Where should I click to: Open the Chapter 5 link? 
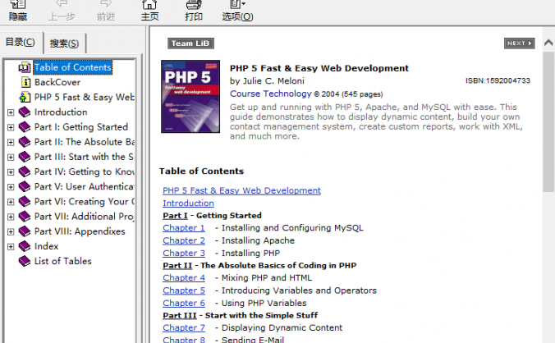click(184, 290)
